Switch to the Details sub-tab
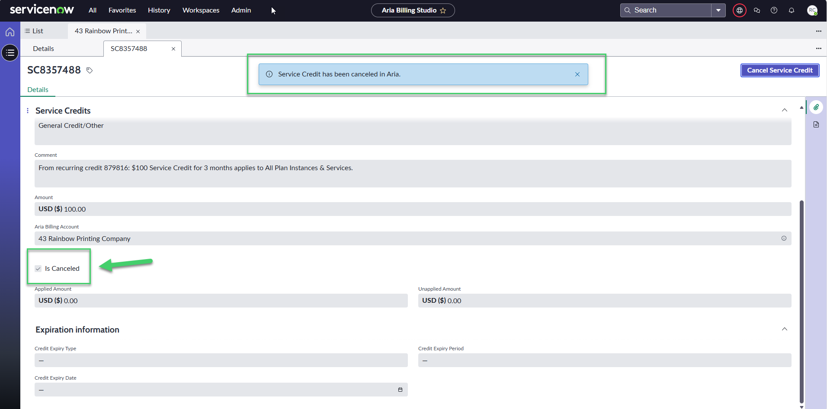This screenshot has height=409, width=827. (38, 90)
